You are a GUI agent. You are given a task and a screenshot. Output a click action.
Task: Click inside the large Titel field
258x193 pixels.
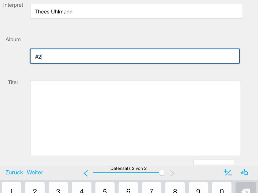(x=135, y=118)
